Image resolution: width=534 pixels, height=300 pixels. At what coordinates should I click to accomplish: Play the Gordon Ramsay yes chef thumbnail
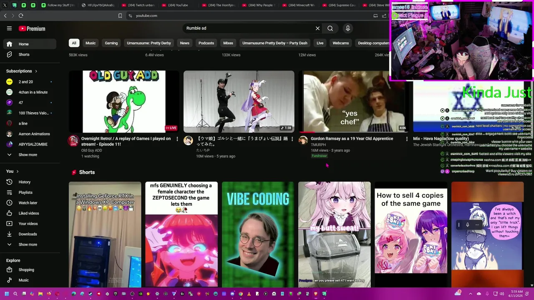pos(354,102)
